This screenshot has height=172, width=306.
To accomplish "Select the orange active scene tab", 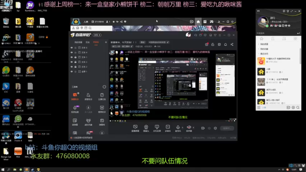I will pos(96,42).
